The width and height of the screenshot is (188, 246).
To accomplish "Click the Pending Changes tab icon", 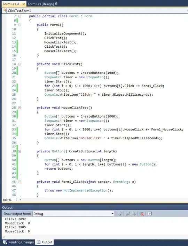I will (x=5, y=242).
